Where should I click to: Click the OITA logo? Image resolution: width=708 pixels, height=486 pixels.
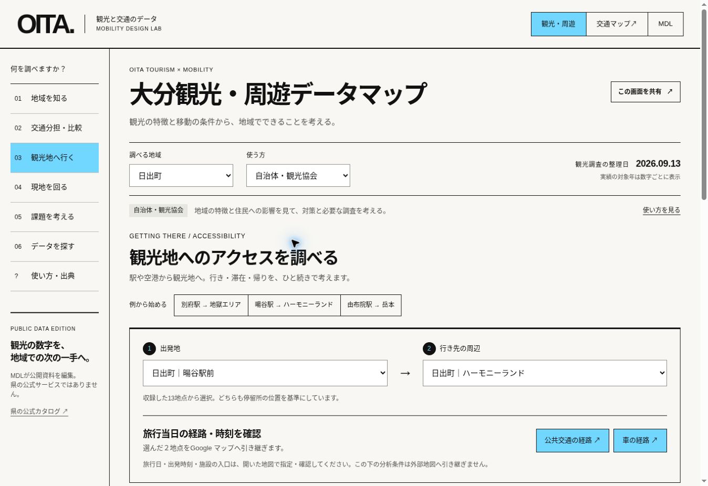46,24
